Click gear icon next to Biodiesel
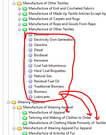The height and width of the screenshot is (135, 106). (x=30, y=55)
